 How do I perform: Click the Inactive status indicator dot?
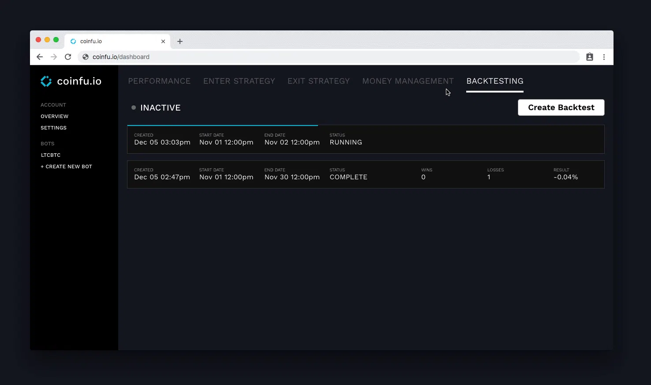[134, 107]
